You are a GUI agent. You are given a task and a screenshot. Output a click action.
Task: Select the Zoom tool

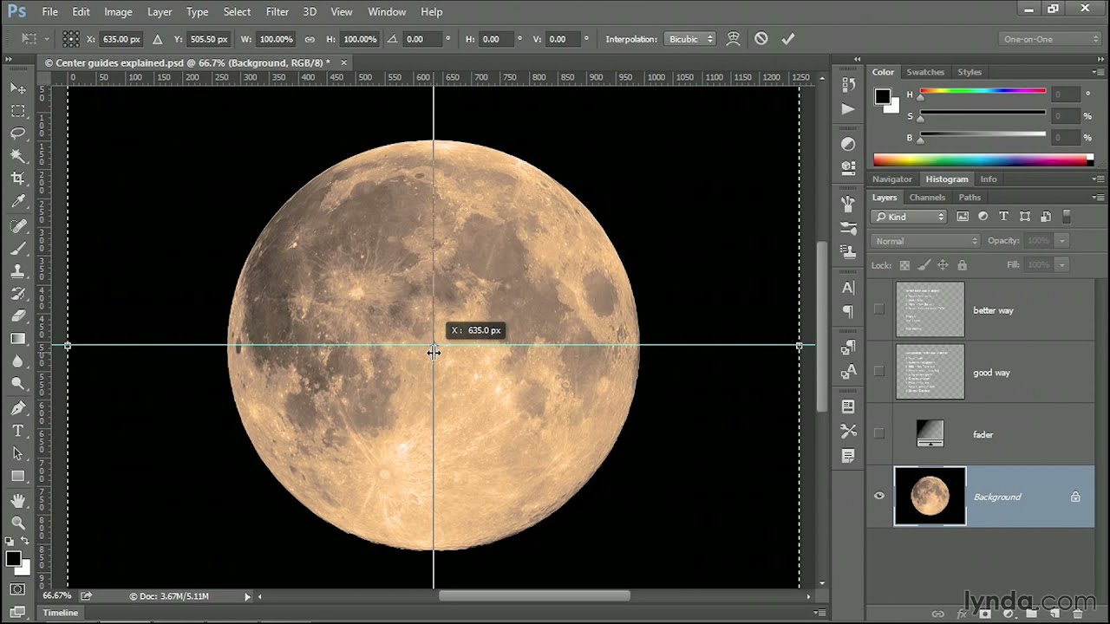coord(18,384)
